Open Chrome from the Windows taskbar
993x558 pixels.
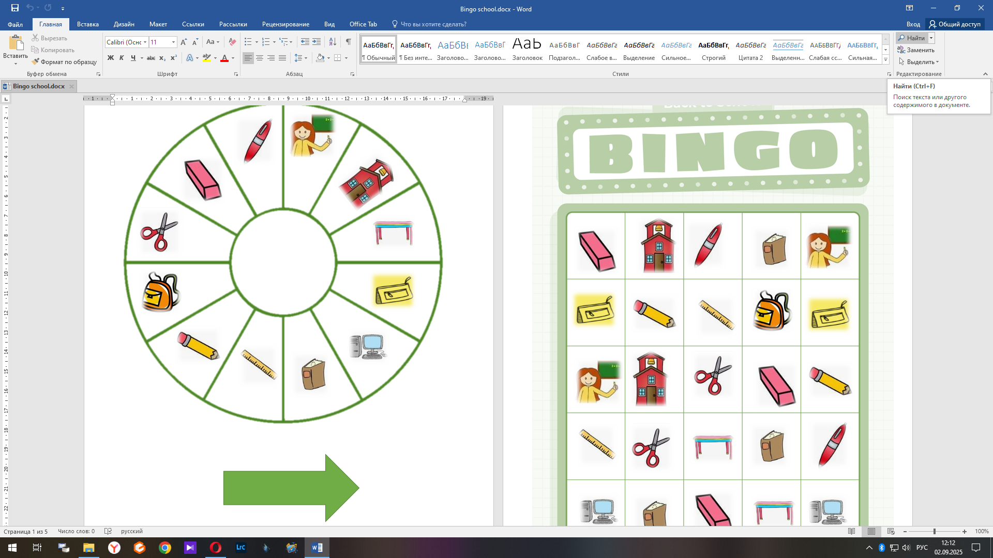165,548
